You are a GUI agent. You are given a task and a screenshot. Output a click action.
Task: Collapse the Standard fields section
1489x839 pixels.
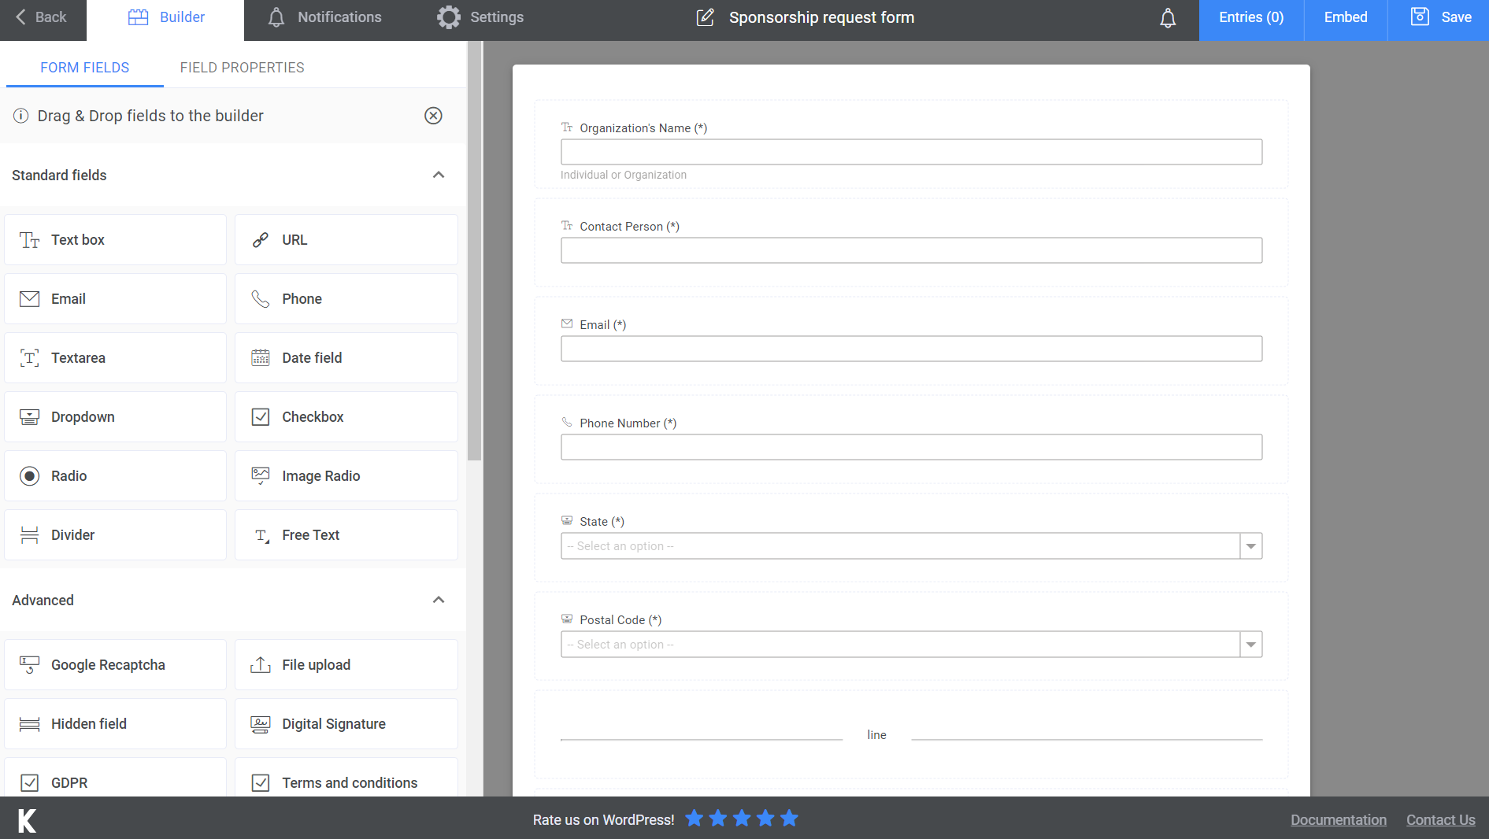click(x=439, y=175)
